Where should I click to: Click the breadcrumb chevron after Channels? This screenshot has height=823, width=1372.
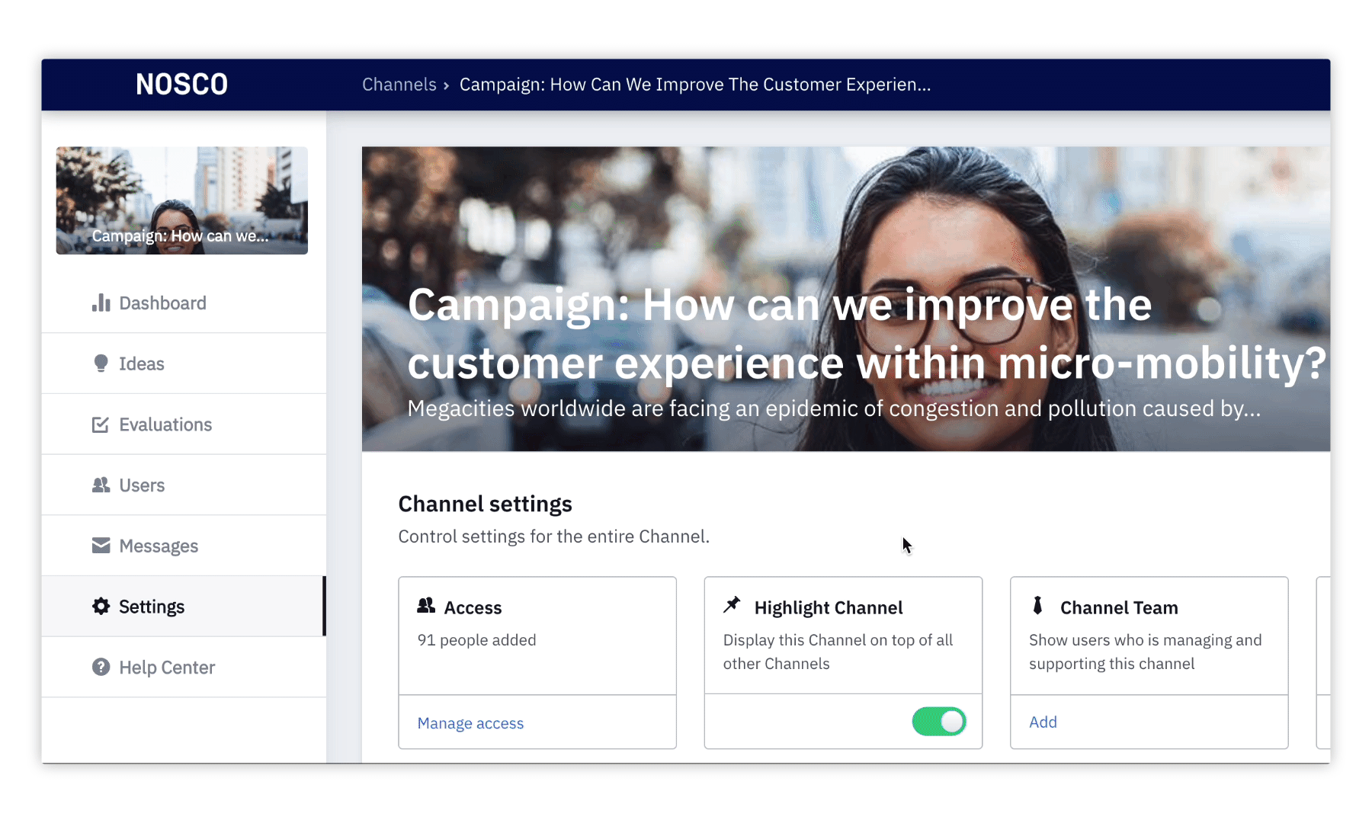(x=446, y=85)
